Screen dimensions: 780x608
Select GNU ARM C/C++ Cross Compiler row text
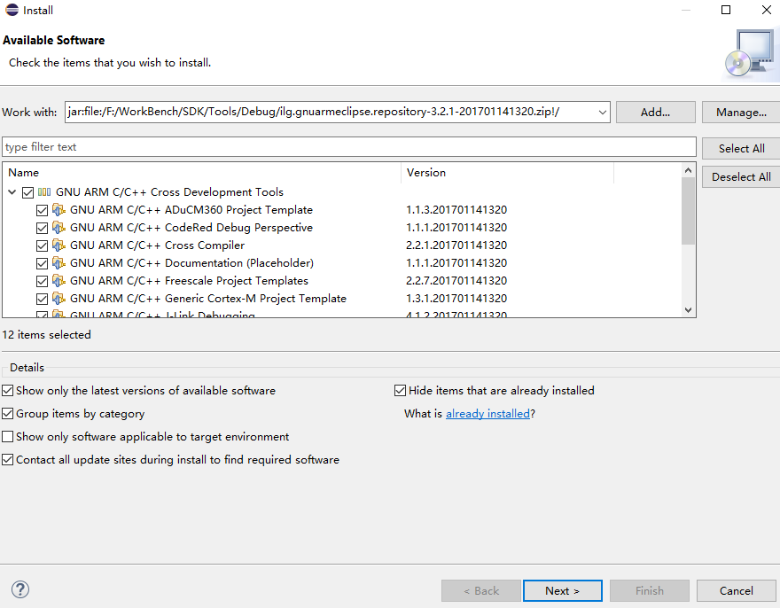click(x=157, y=246)
